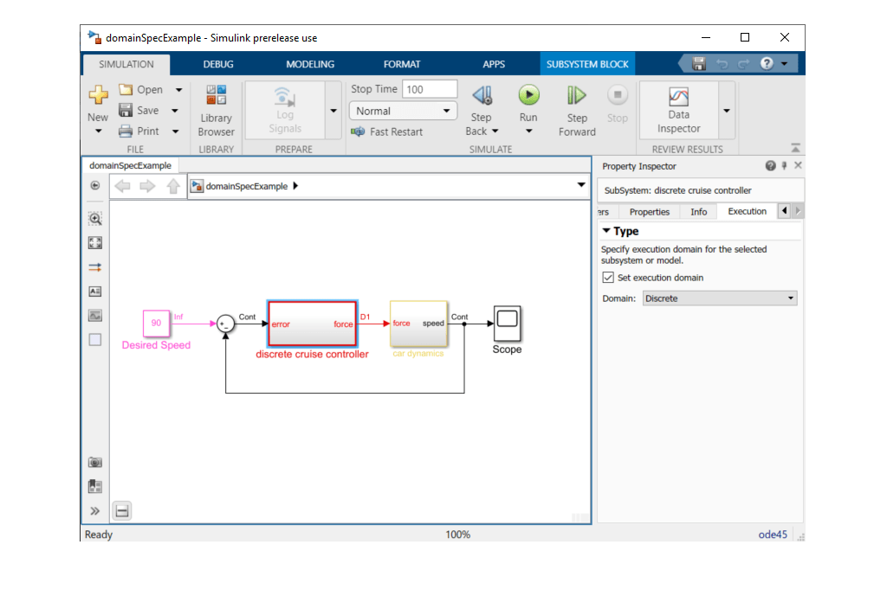This screenshot has width=887, height=596.
Task: Expand the Print dropdown arrow
Action: [175, 131]
